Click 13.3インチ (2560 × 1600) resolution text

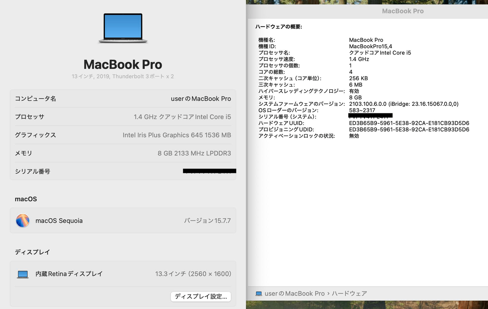[193, 274]
